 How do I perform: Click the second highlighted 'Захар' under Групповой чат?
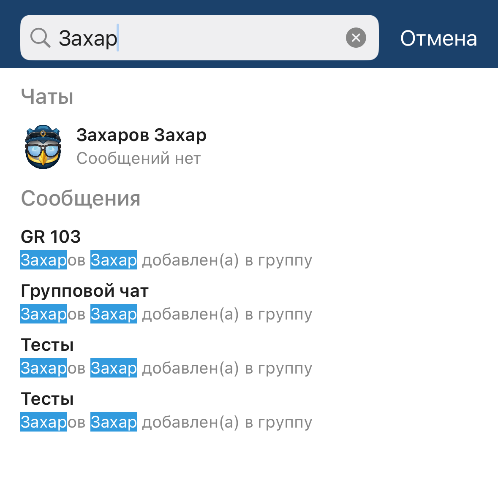pyautogui.click(x=114, y=314)
